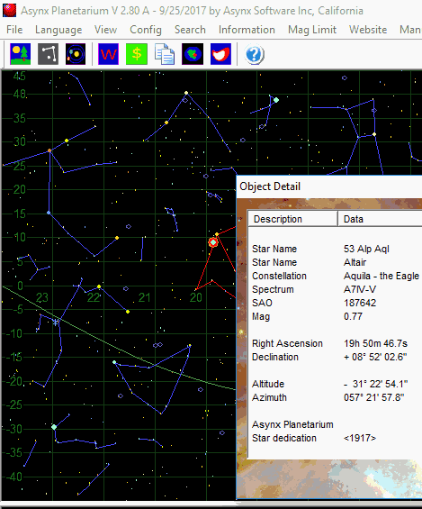
Task: Click the magnitude value '0.77'
Action: pyautogui.click(x=353, y=316)
